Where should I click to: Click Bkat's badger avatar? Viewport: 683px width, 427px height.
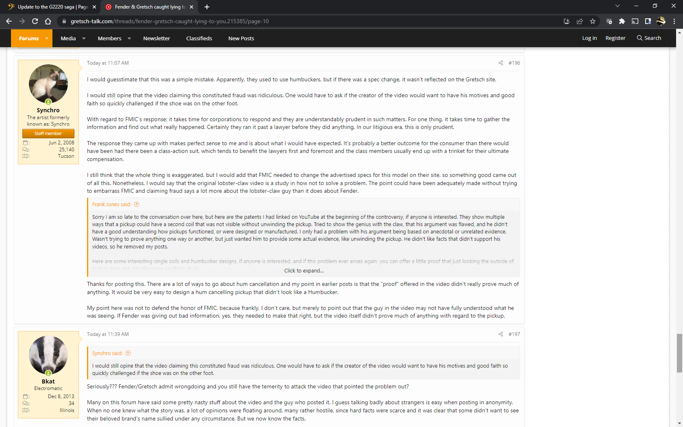(x=48, y=355)
